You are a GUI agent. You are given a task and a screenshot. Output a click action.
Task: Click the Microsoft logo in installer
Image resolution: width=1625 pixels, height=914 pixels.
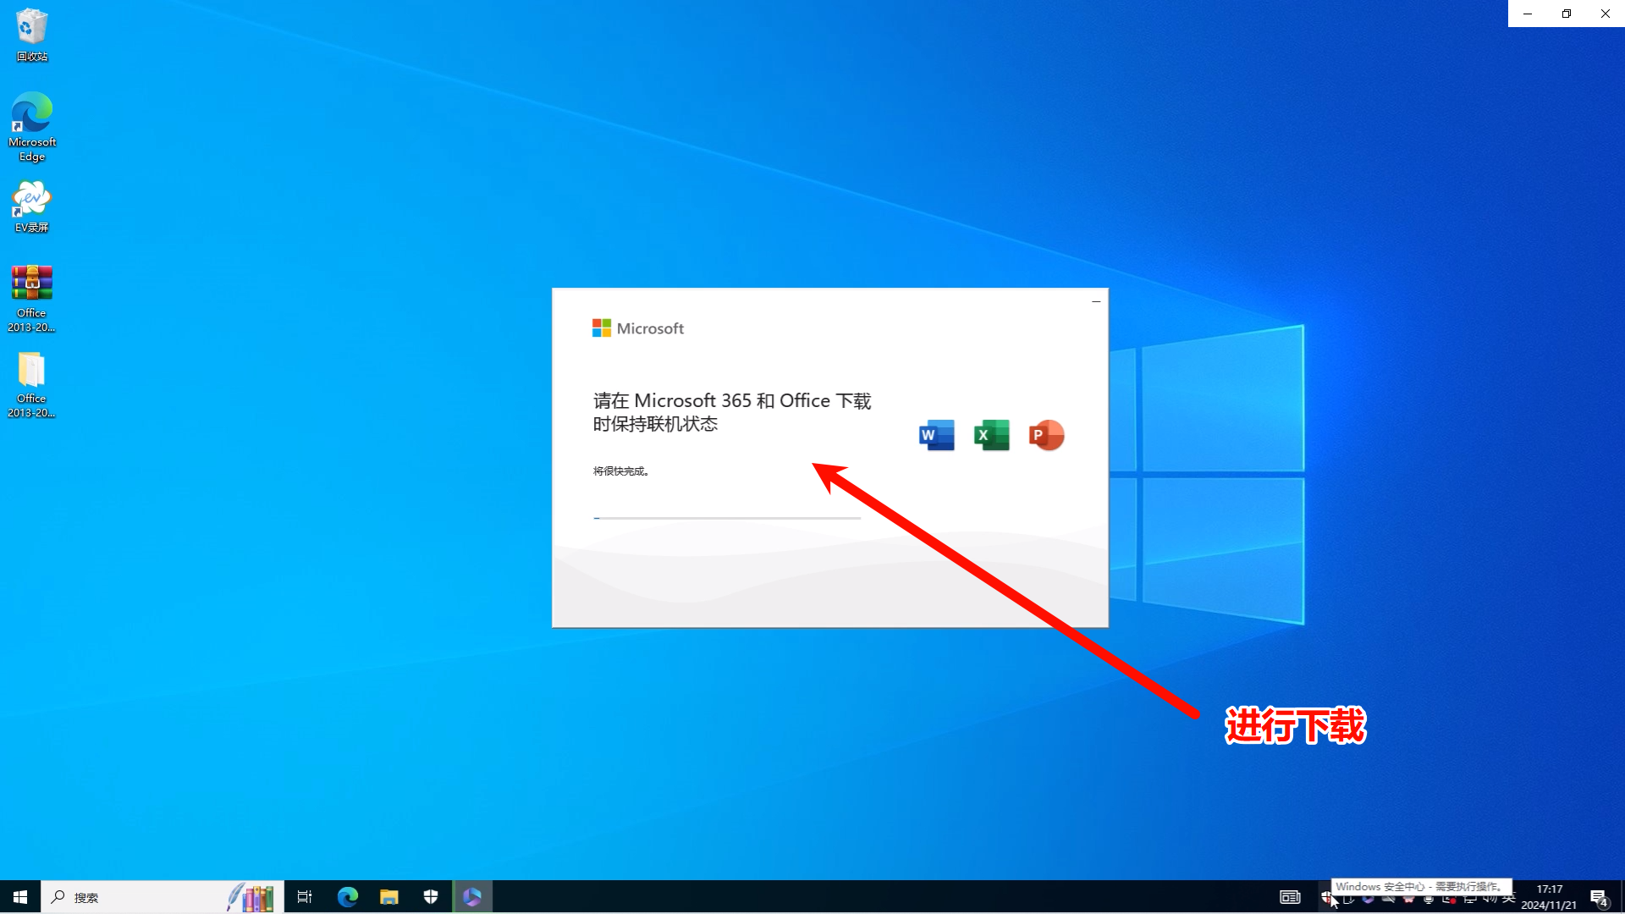tap(637, 328)
